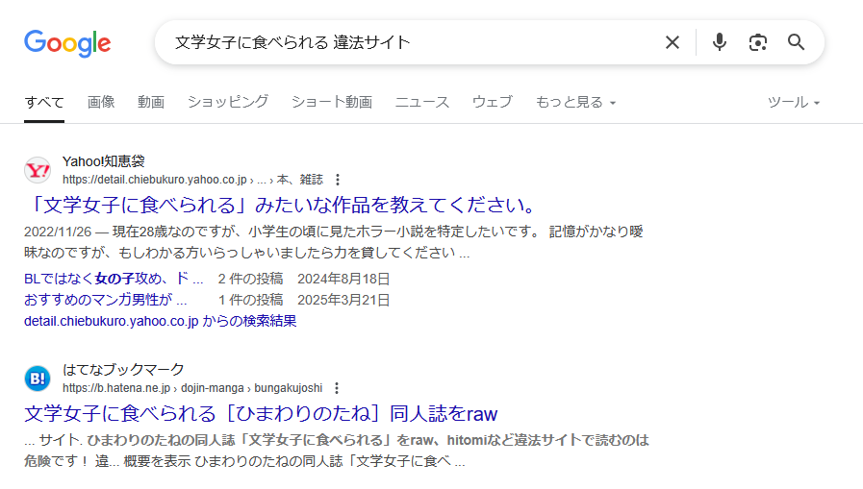
Task: Click the https://b.hatena.ne.jp dojin-manga URL breadcrumb
Action: (x=192, y=388)
